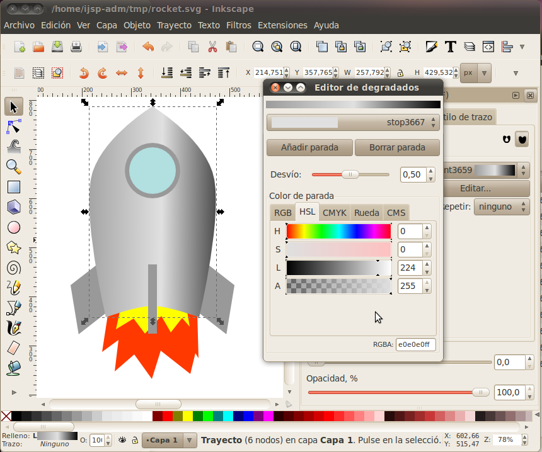
Task: Switch to the RGB color tab
Action: (x=283, y=213)
